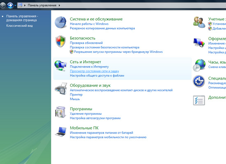Open Система и ее обслуживание heading
Viewport: 226px width, 164px height.
(96, 19)
